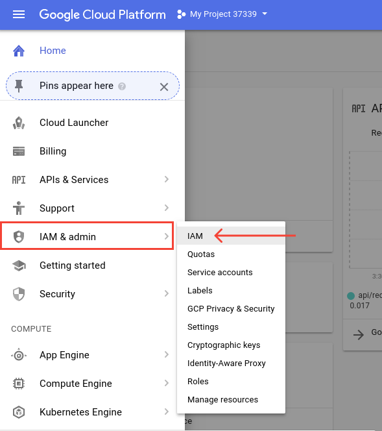
Task: Click the teal api/request legend dot
Action: 351,296
